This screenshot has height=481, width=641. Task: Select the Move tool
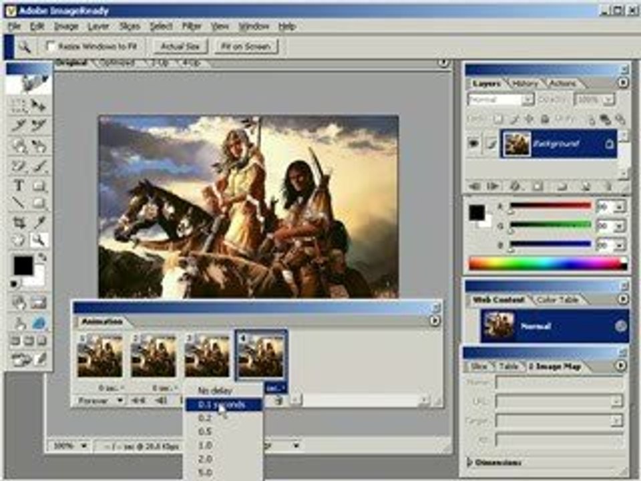(x=39, y=106)
